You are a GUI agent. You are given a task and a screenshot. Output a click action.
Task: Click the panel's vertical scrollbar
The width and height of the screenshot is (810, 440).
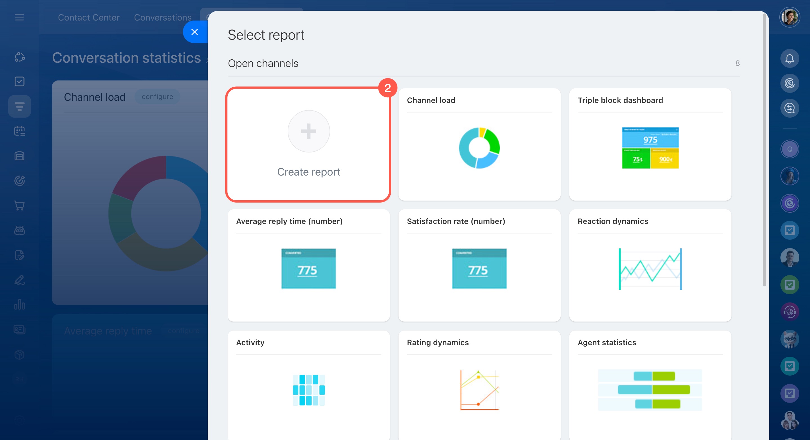tap(764, 151)
